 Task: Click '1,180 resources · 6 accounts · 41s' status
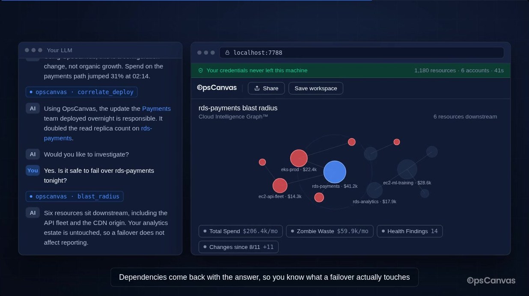[x=459, y=70]
